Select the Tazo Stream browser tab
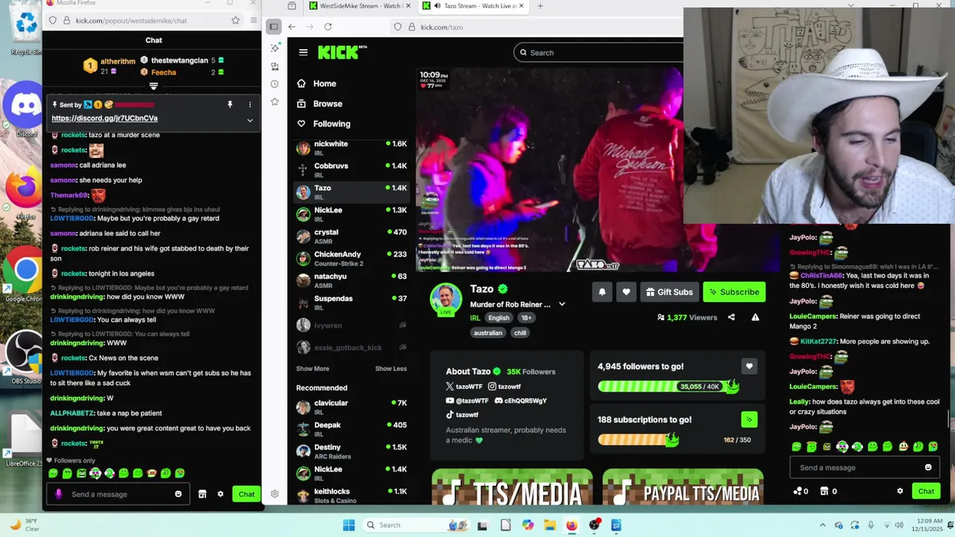This screenshot has width=955, height=537. tap(474, 6)
